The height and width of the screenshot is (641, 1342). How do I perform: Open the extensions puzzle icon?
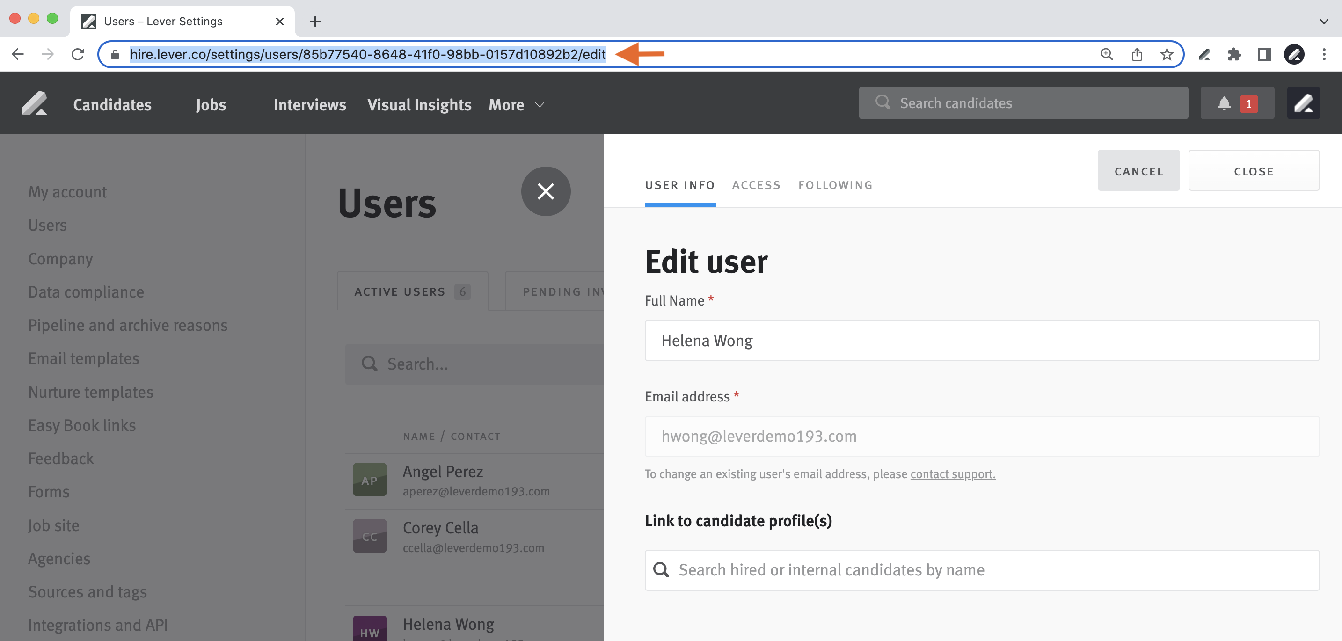pyautogui.click(x=1233, y=54)
